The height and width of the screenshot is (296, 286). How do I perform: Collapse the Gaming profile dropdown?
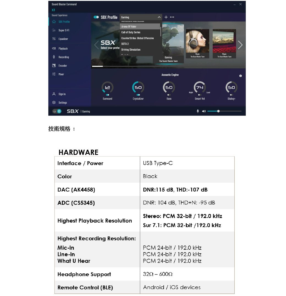[159, 17]
